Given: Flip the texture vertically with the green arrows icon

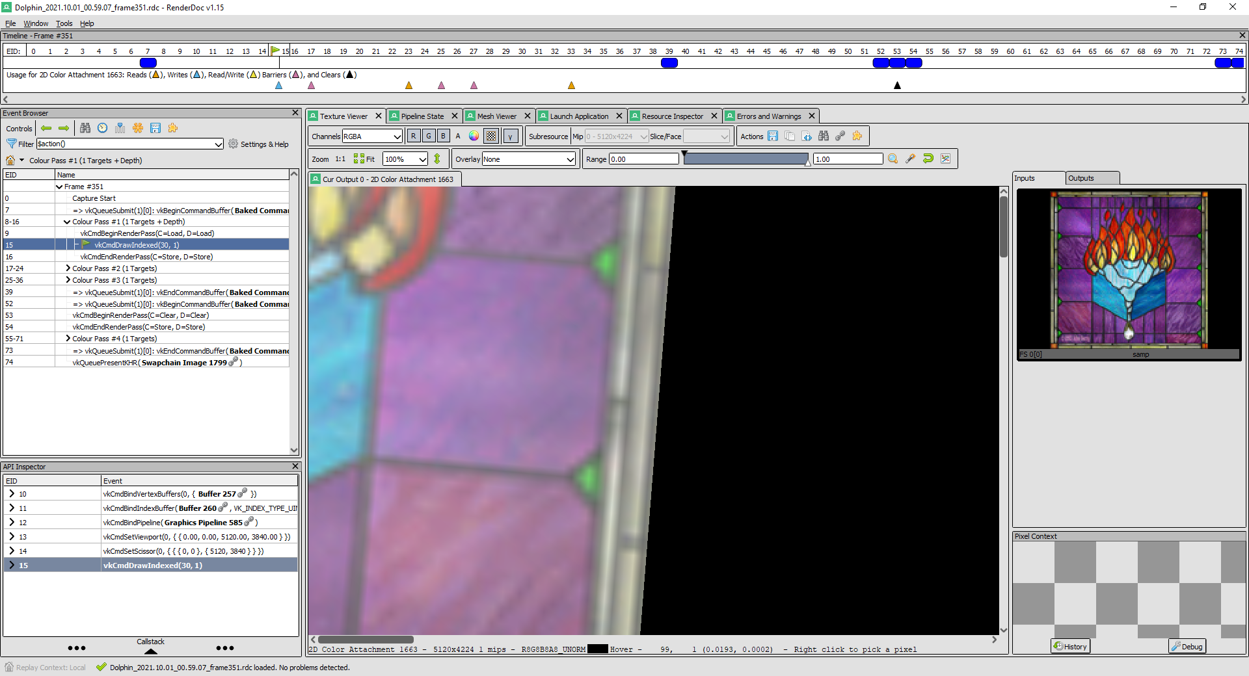Looking at the screenshot, I should pos(437,159).
